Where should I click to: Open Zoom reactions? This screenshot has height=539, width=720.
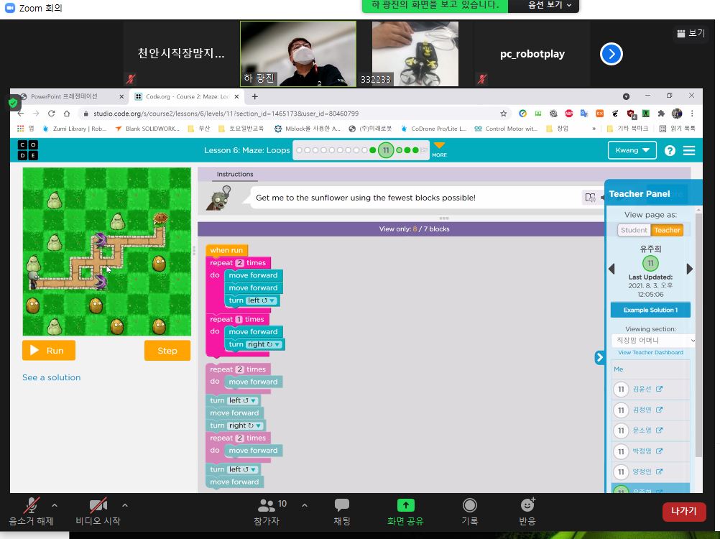(527, 512)
